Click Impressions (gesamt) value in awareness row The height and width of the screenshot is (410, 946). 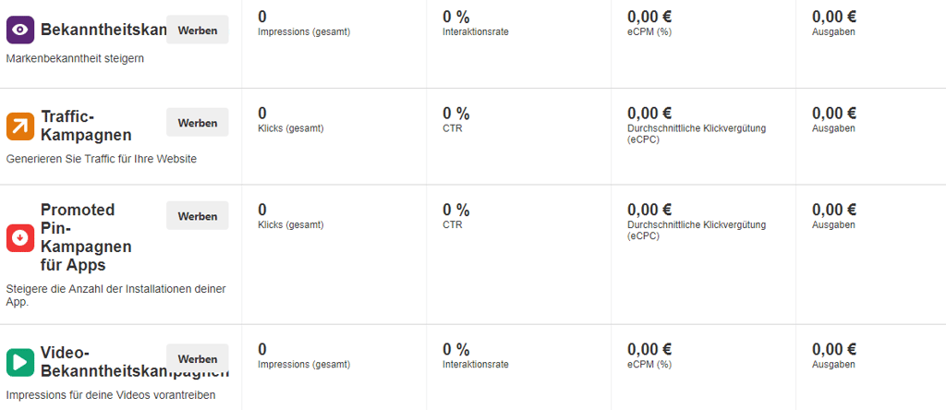click(262, 17)
